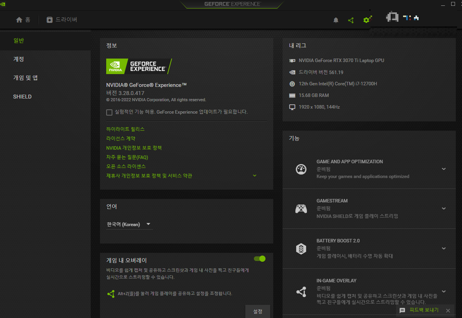462x318 pixels.
Task: Click the 12th Gen Intel Core i7-12700H text
Action: (x=338, y=84)
